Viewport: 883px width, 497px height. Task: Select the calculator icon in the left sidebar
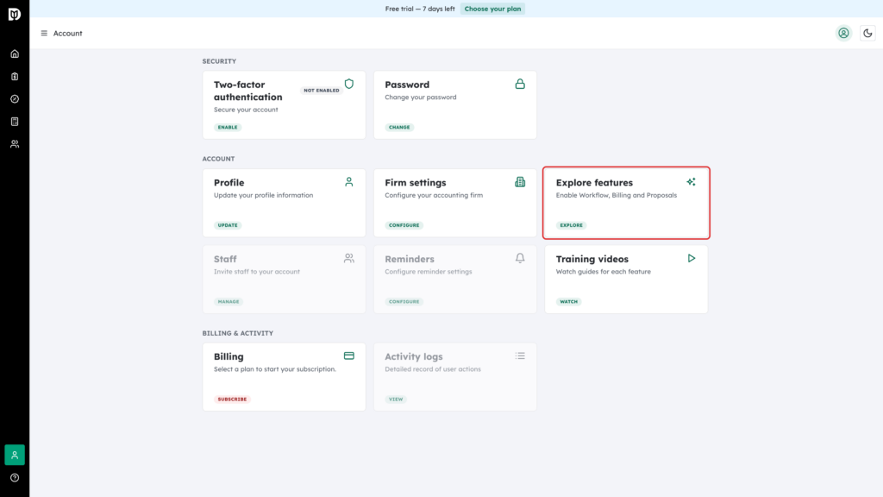(15, 122)
